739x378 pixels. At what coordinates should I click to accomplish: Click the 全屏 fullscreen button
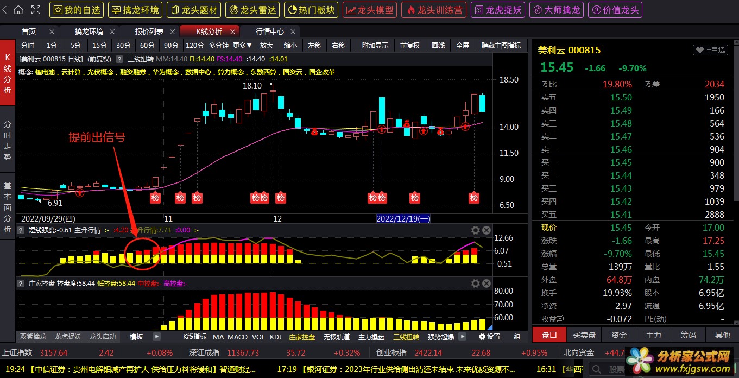point(463,46)
